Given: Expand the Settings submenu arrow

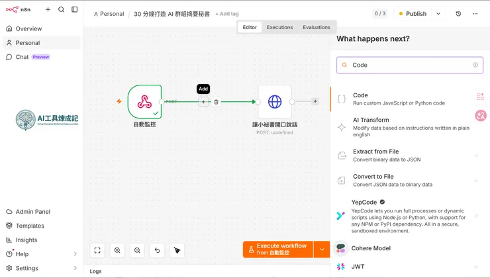Looking at the screenshot, I should pyautogui.click(x=75, y=268).
